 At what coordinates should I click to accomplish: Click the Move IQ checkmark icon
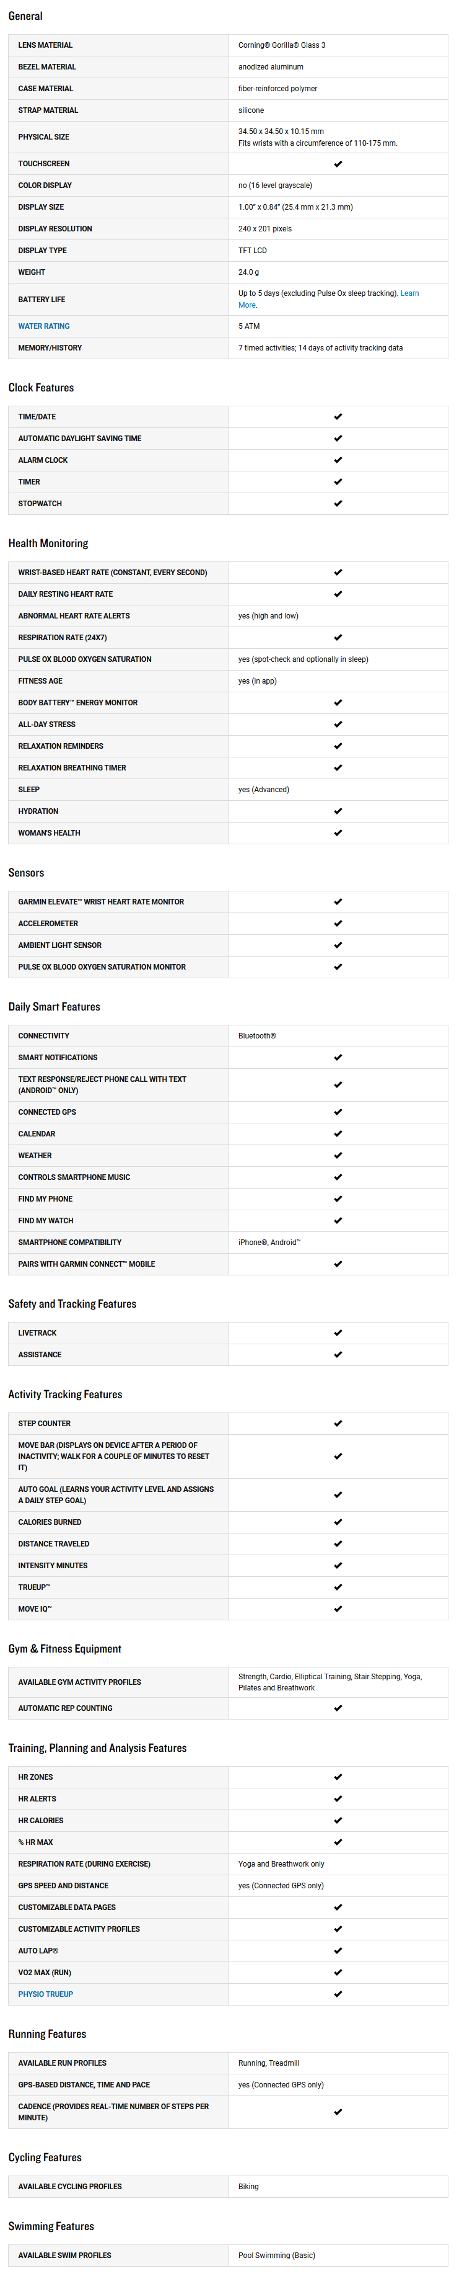coord(337,1609)
